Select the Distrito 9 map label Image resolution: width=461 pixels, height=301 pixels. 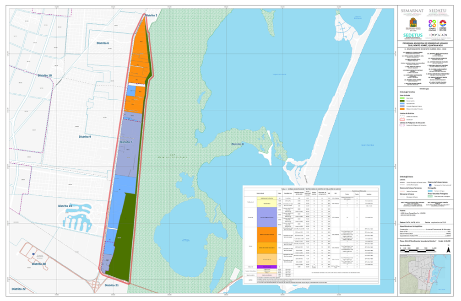click(84, 137)
